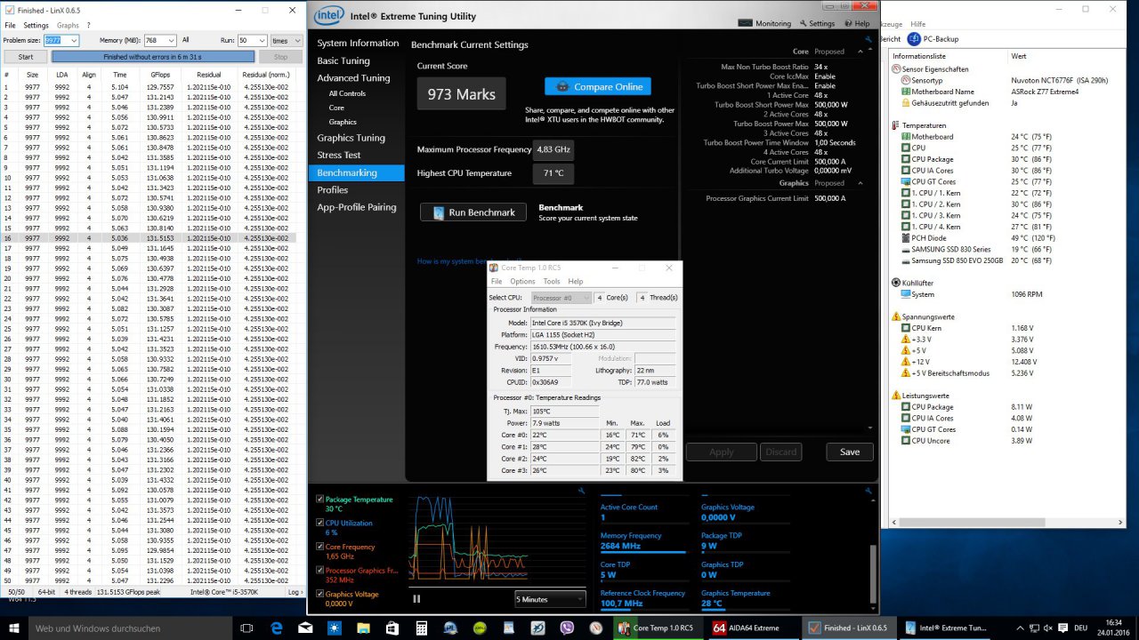Click the Intel logo in XTU
This screenshot has width=1139, height=640.
coord(328,16)
